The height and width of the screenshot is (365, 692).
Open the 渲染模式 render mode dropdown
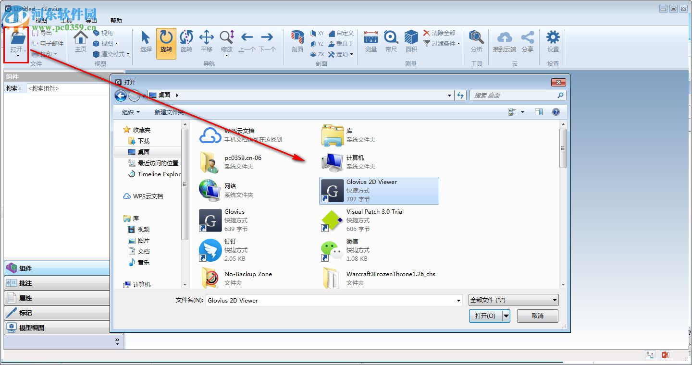111,54
